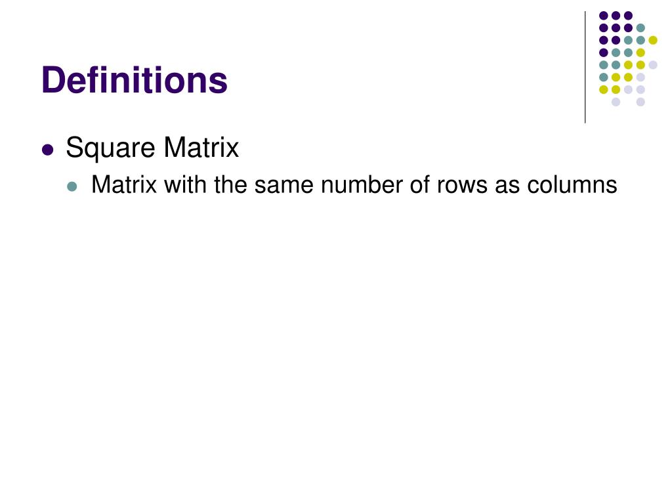The image size is (672, 504).
Task: Click the only lavender dot in sixth dot row
Action: click(640, 77)
